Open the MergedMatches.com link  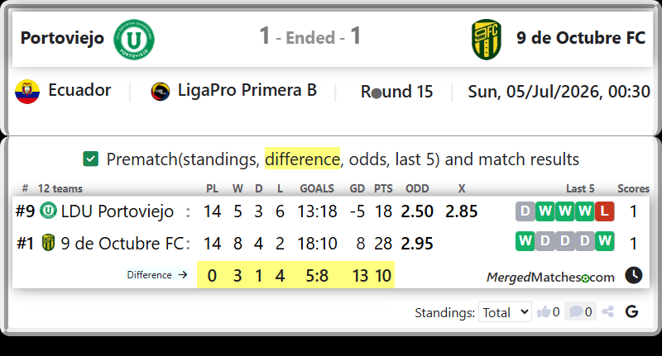pyautogui.click(x=550, y=278)
